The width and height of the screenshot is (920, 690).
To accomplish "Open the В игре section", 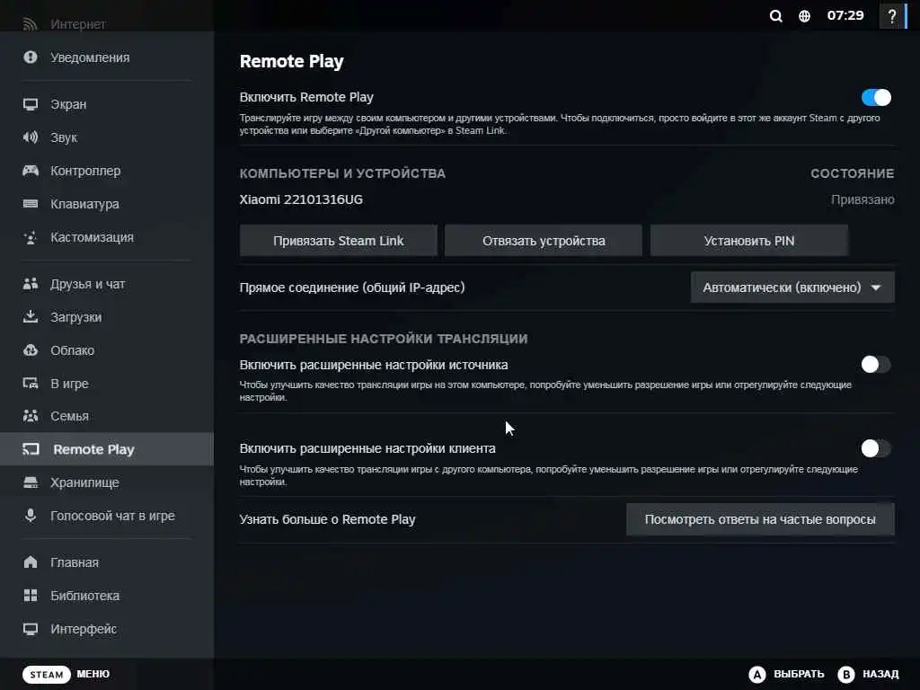I will tap(107, 384).
